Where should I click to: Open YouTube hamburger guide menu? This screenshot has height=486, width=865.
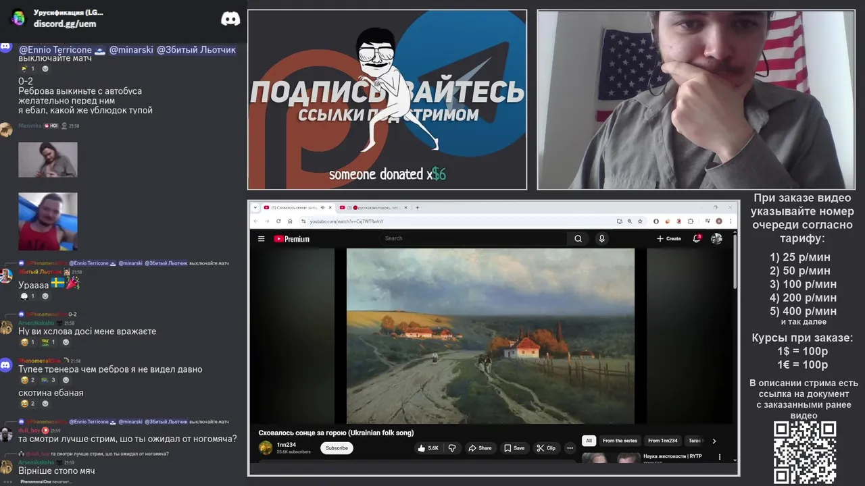[x=261, y=239]
